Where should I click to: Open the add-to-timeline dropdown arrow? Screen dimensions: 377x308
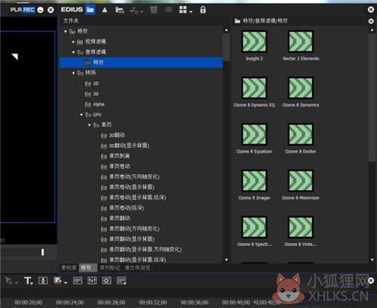pos(142,12)
